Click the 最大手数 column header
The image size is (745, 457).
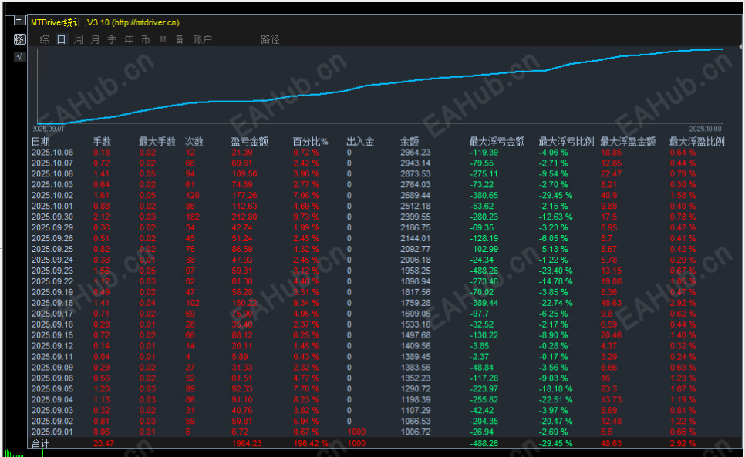click(x=157, y=142)
